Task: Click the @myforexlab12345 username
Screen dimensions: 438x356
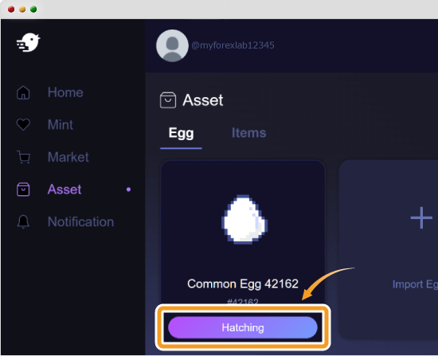Action: coord(233,45)
